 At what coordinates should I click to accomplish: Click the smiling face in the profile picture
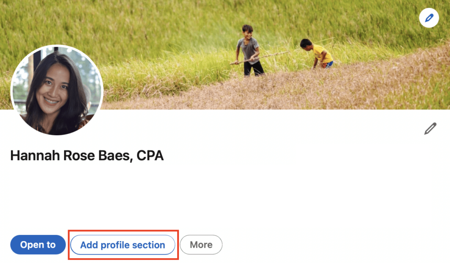(x=53, y=87)
